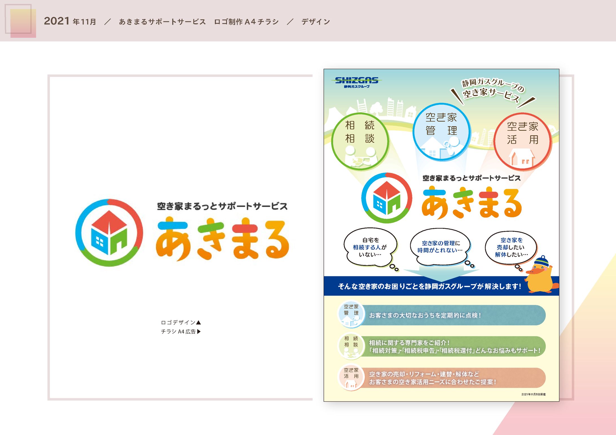Viewport: 616px width, 435px height.
Task: Click header text デザイン
Action: point(316,22)
